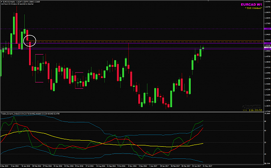Viewport: 271px width, 168px height.
Task: Select the chart shift triangle marker on top edge
Action: pos(208,1)
